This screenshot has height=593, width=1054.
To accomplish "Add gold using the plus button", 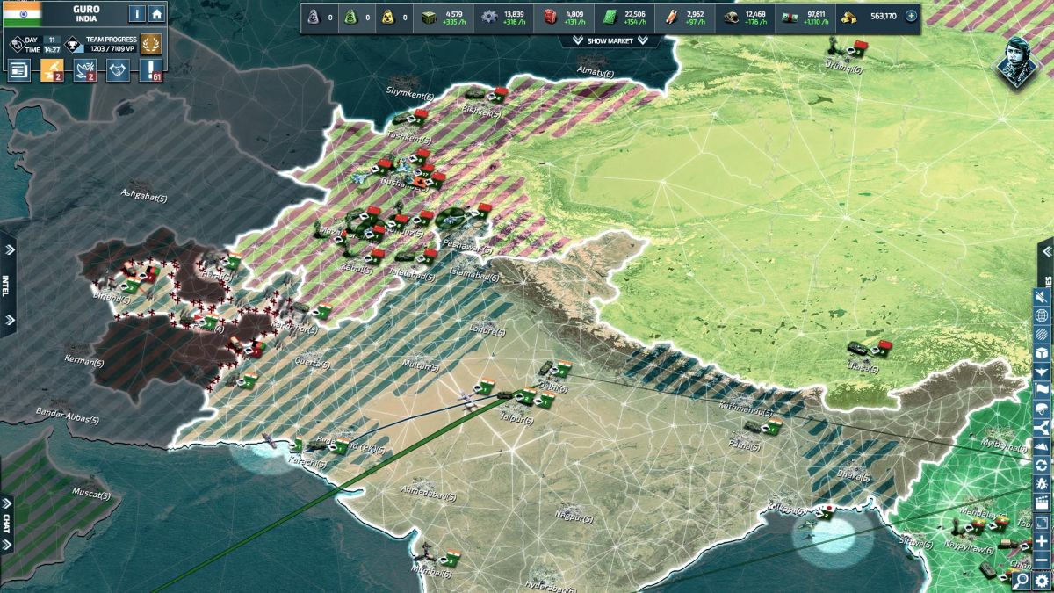I will tap(911, 16).
